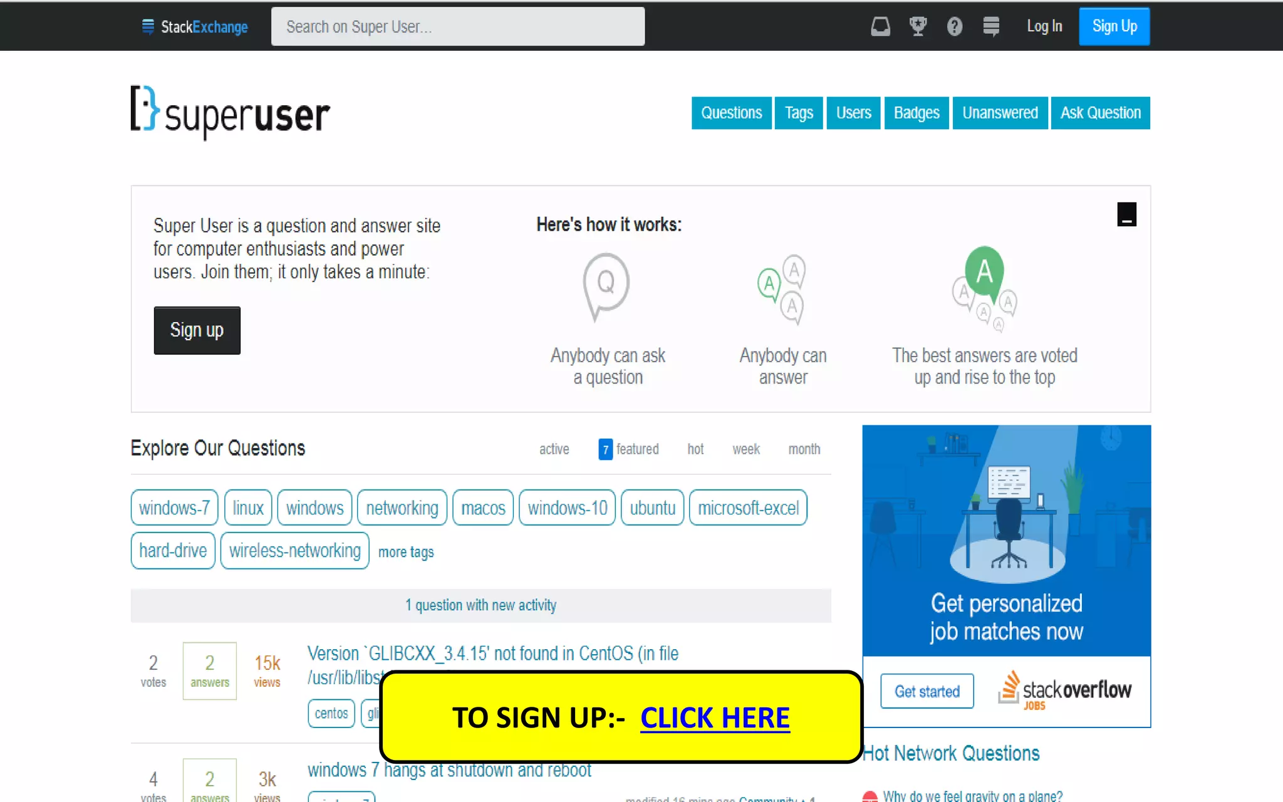Switch to the featured questions filter

click(629, 449)
